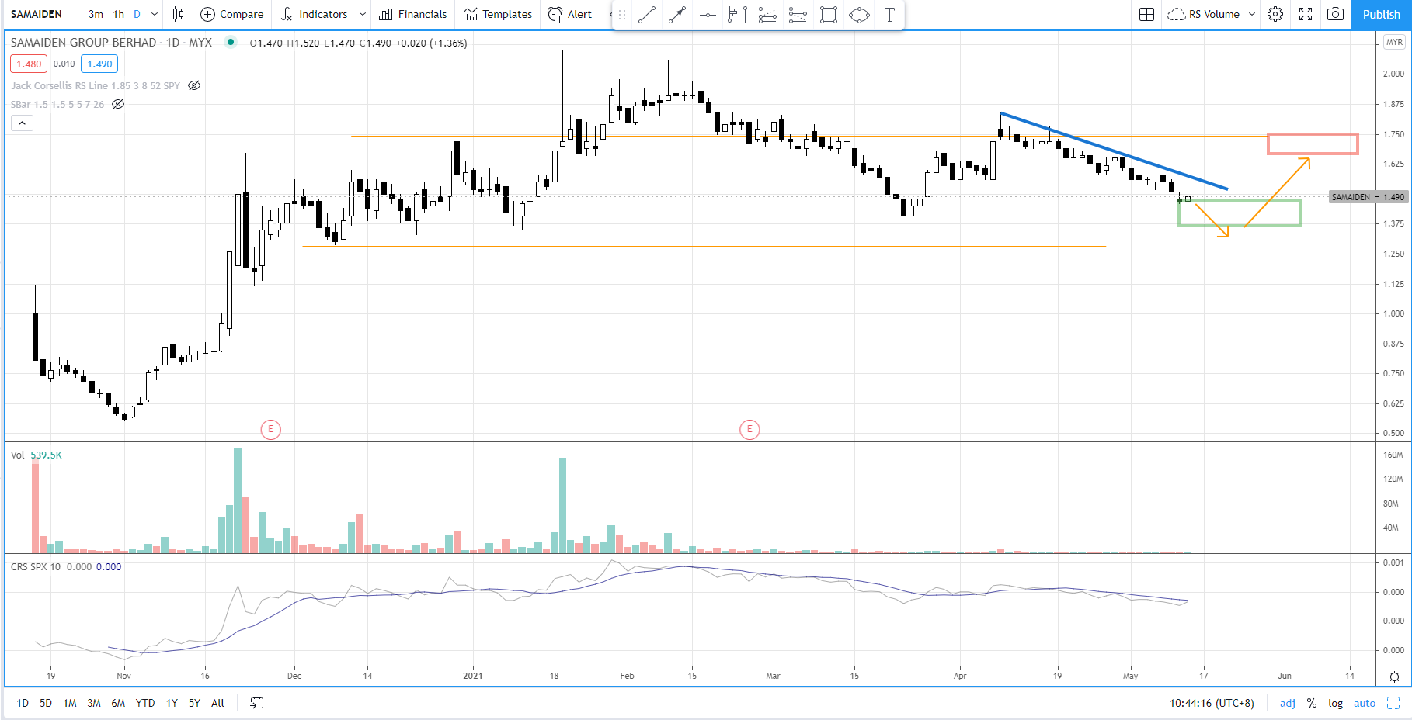Open timezone setting 10:44:16 (UTC+8)
The width and height of the screenshot is (1412, 720).
click(x=1212, y=703)
